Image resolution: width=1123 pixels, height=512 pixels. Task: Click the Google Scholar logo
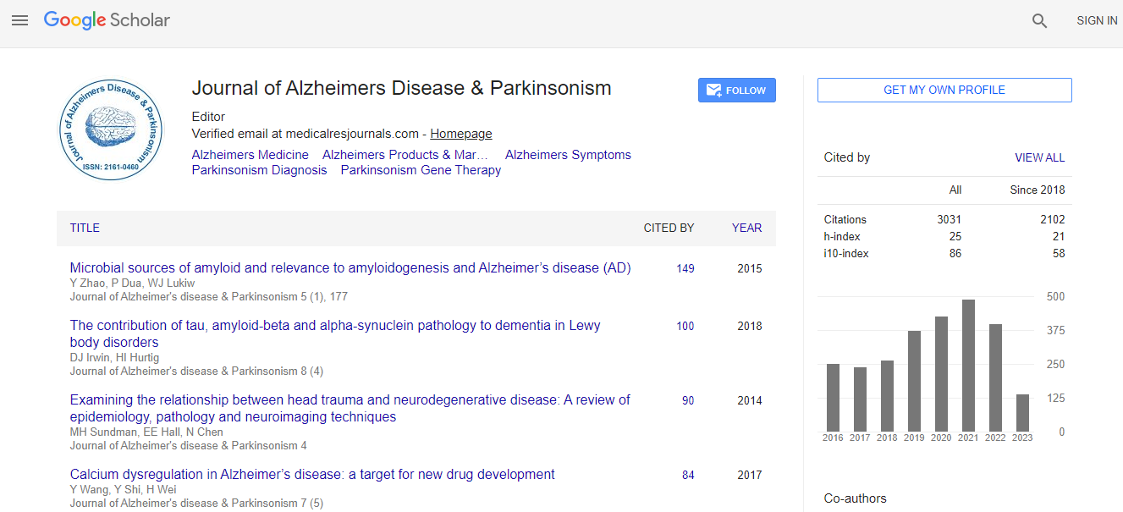click(x=107, y=20)
